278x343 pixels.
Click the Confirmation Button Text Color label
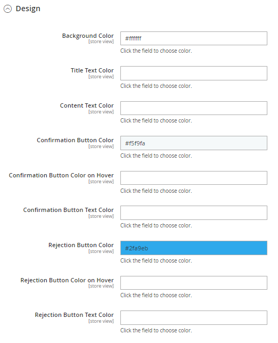(x=69, y=210)
